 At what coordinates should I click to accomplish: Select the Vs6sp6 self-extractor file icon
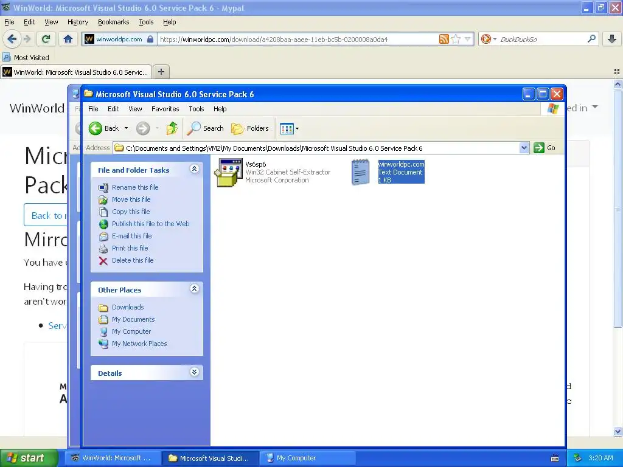tap(229, 172)
